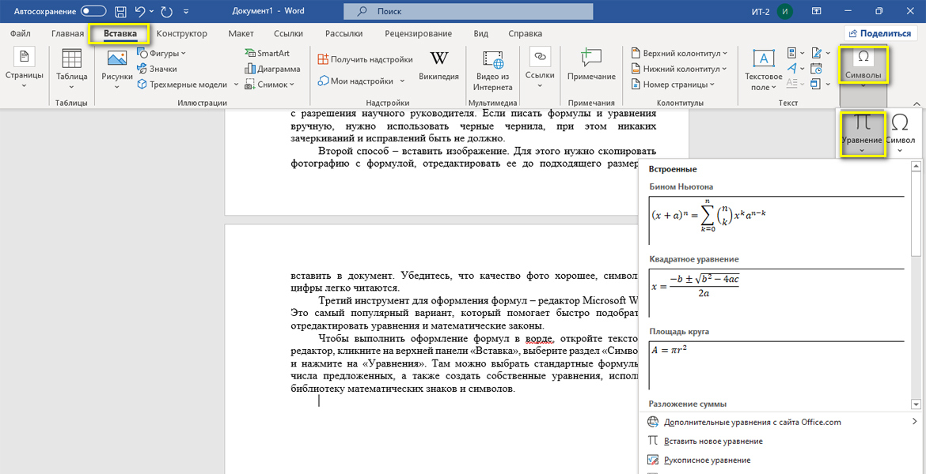
Task: Toggle the AutoSave switch
Action: coord(93,12)
